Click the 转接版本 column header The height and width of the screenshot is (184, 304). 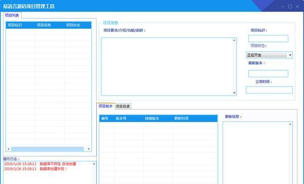[158, 118]
